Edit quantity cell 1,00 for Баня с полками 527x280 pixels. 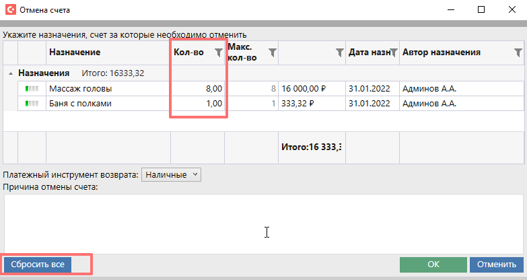pos(198,104)
